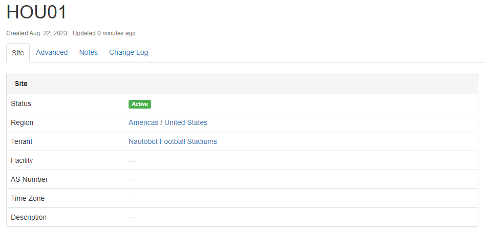Click the Time Zone field label
The image size is (485, 231).
[x=28, y=198]
